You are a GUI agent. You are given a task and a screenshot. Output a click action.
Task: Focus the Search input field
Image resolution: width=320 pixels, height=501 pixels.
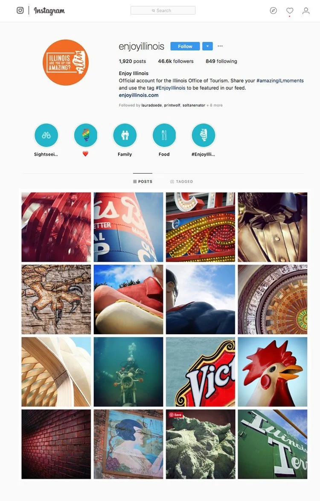tap(163, 11)
